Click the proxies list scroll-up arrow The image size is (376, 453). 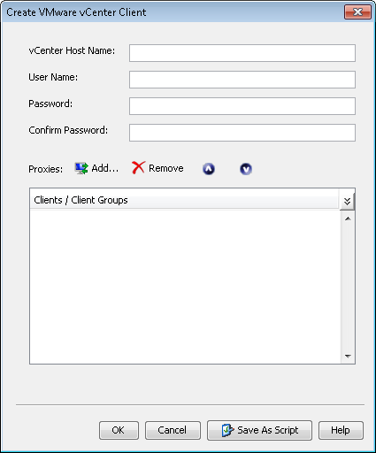click(x=348, y=219)
